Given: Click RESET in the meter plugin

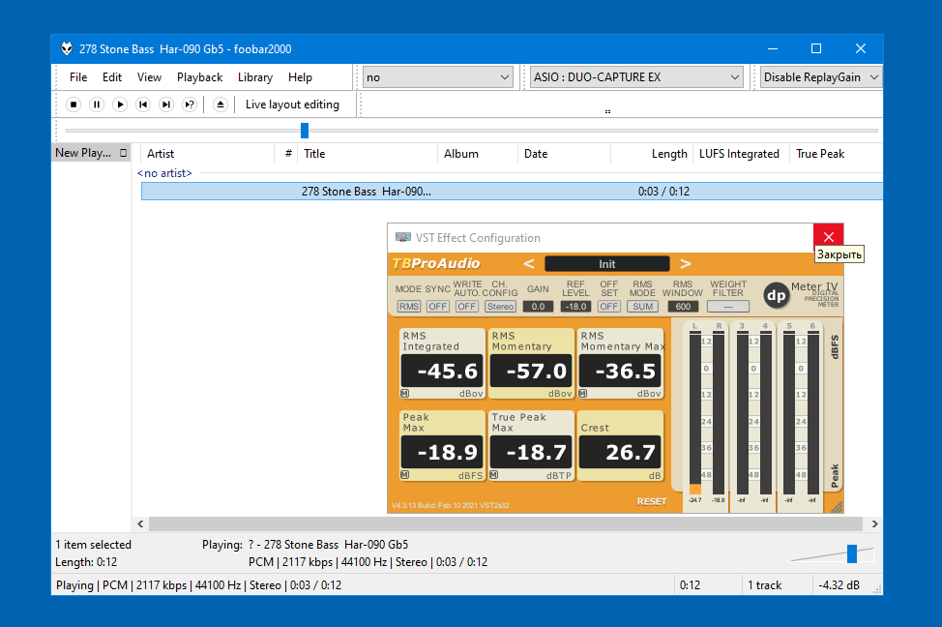Looking at the screenshot, I should (x=652, y=501).
